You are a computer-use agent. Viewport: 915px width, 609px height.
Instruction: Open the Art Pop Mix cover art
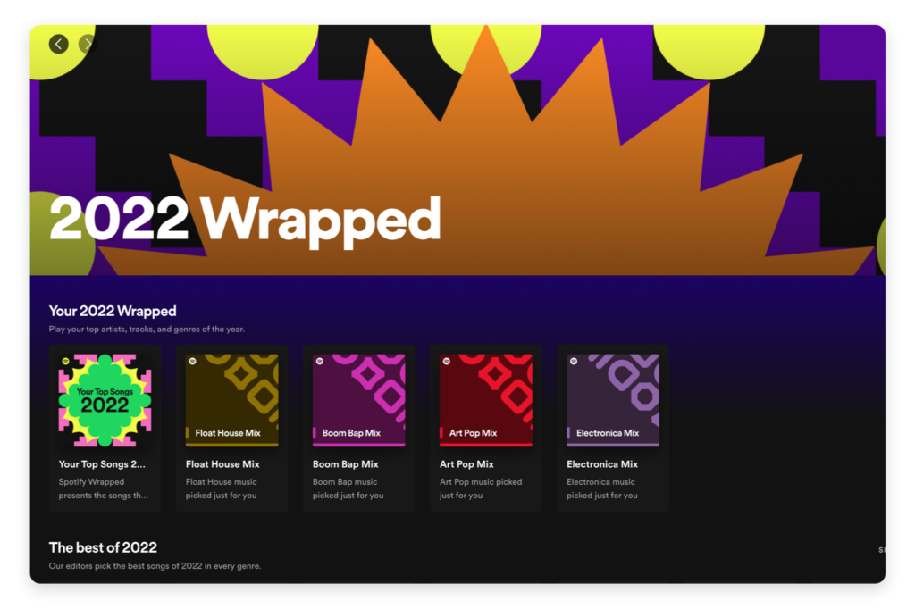point(486,400)
